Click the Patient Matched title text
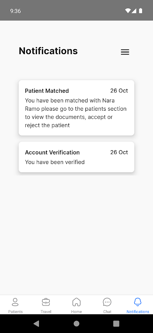This screenshot has width=153, height=333. pyautogui.click(x=47, y=91)
